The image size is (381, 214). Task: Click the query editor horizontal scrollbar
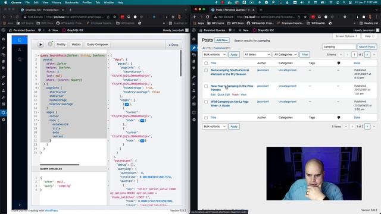point(60,165)
